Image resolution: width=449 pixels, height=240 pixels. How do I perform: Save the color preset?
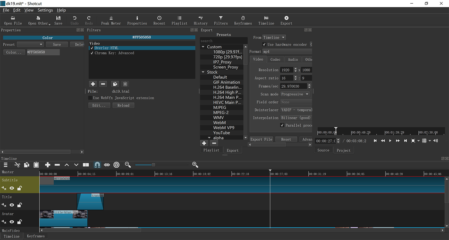coord(57,44)
